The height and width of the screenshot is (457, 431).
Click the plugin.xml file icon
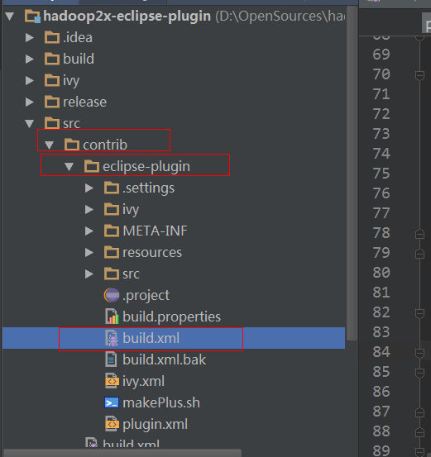coord(112,424)
